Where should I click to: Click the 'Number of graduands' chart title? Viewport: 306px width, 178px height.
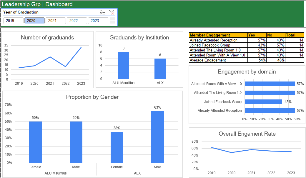point(47,38)
